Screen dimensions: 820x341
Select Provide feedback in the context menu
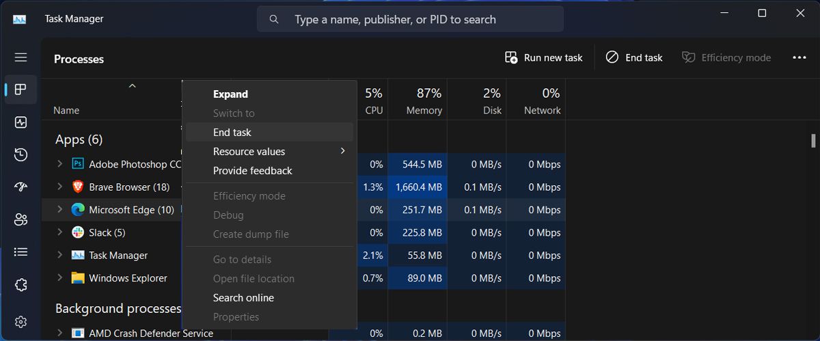click(269, 171)
